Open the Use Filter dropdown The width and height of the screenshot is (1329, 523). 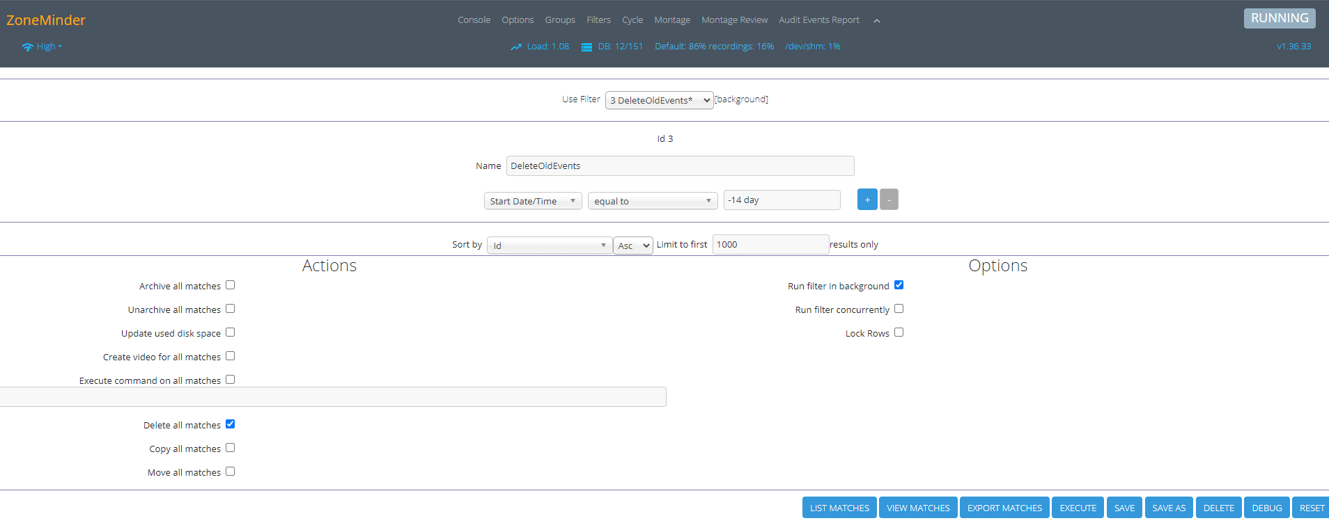[659, 100]
